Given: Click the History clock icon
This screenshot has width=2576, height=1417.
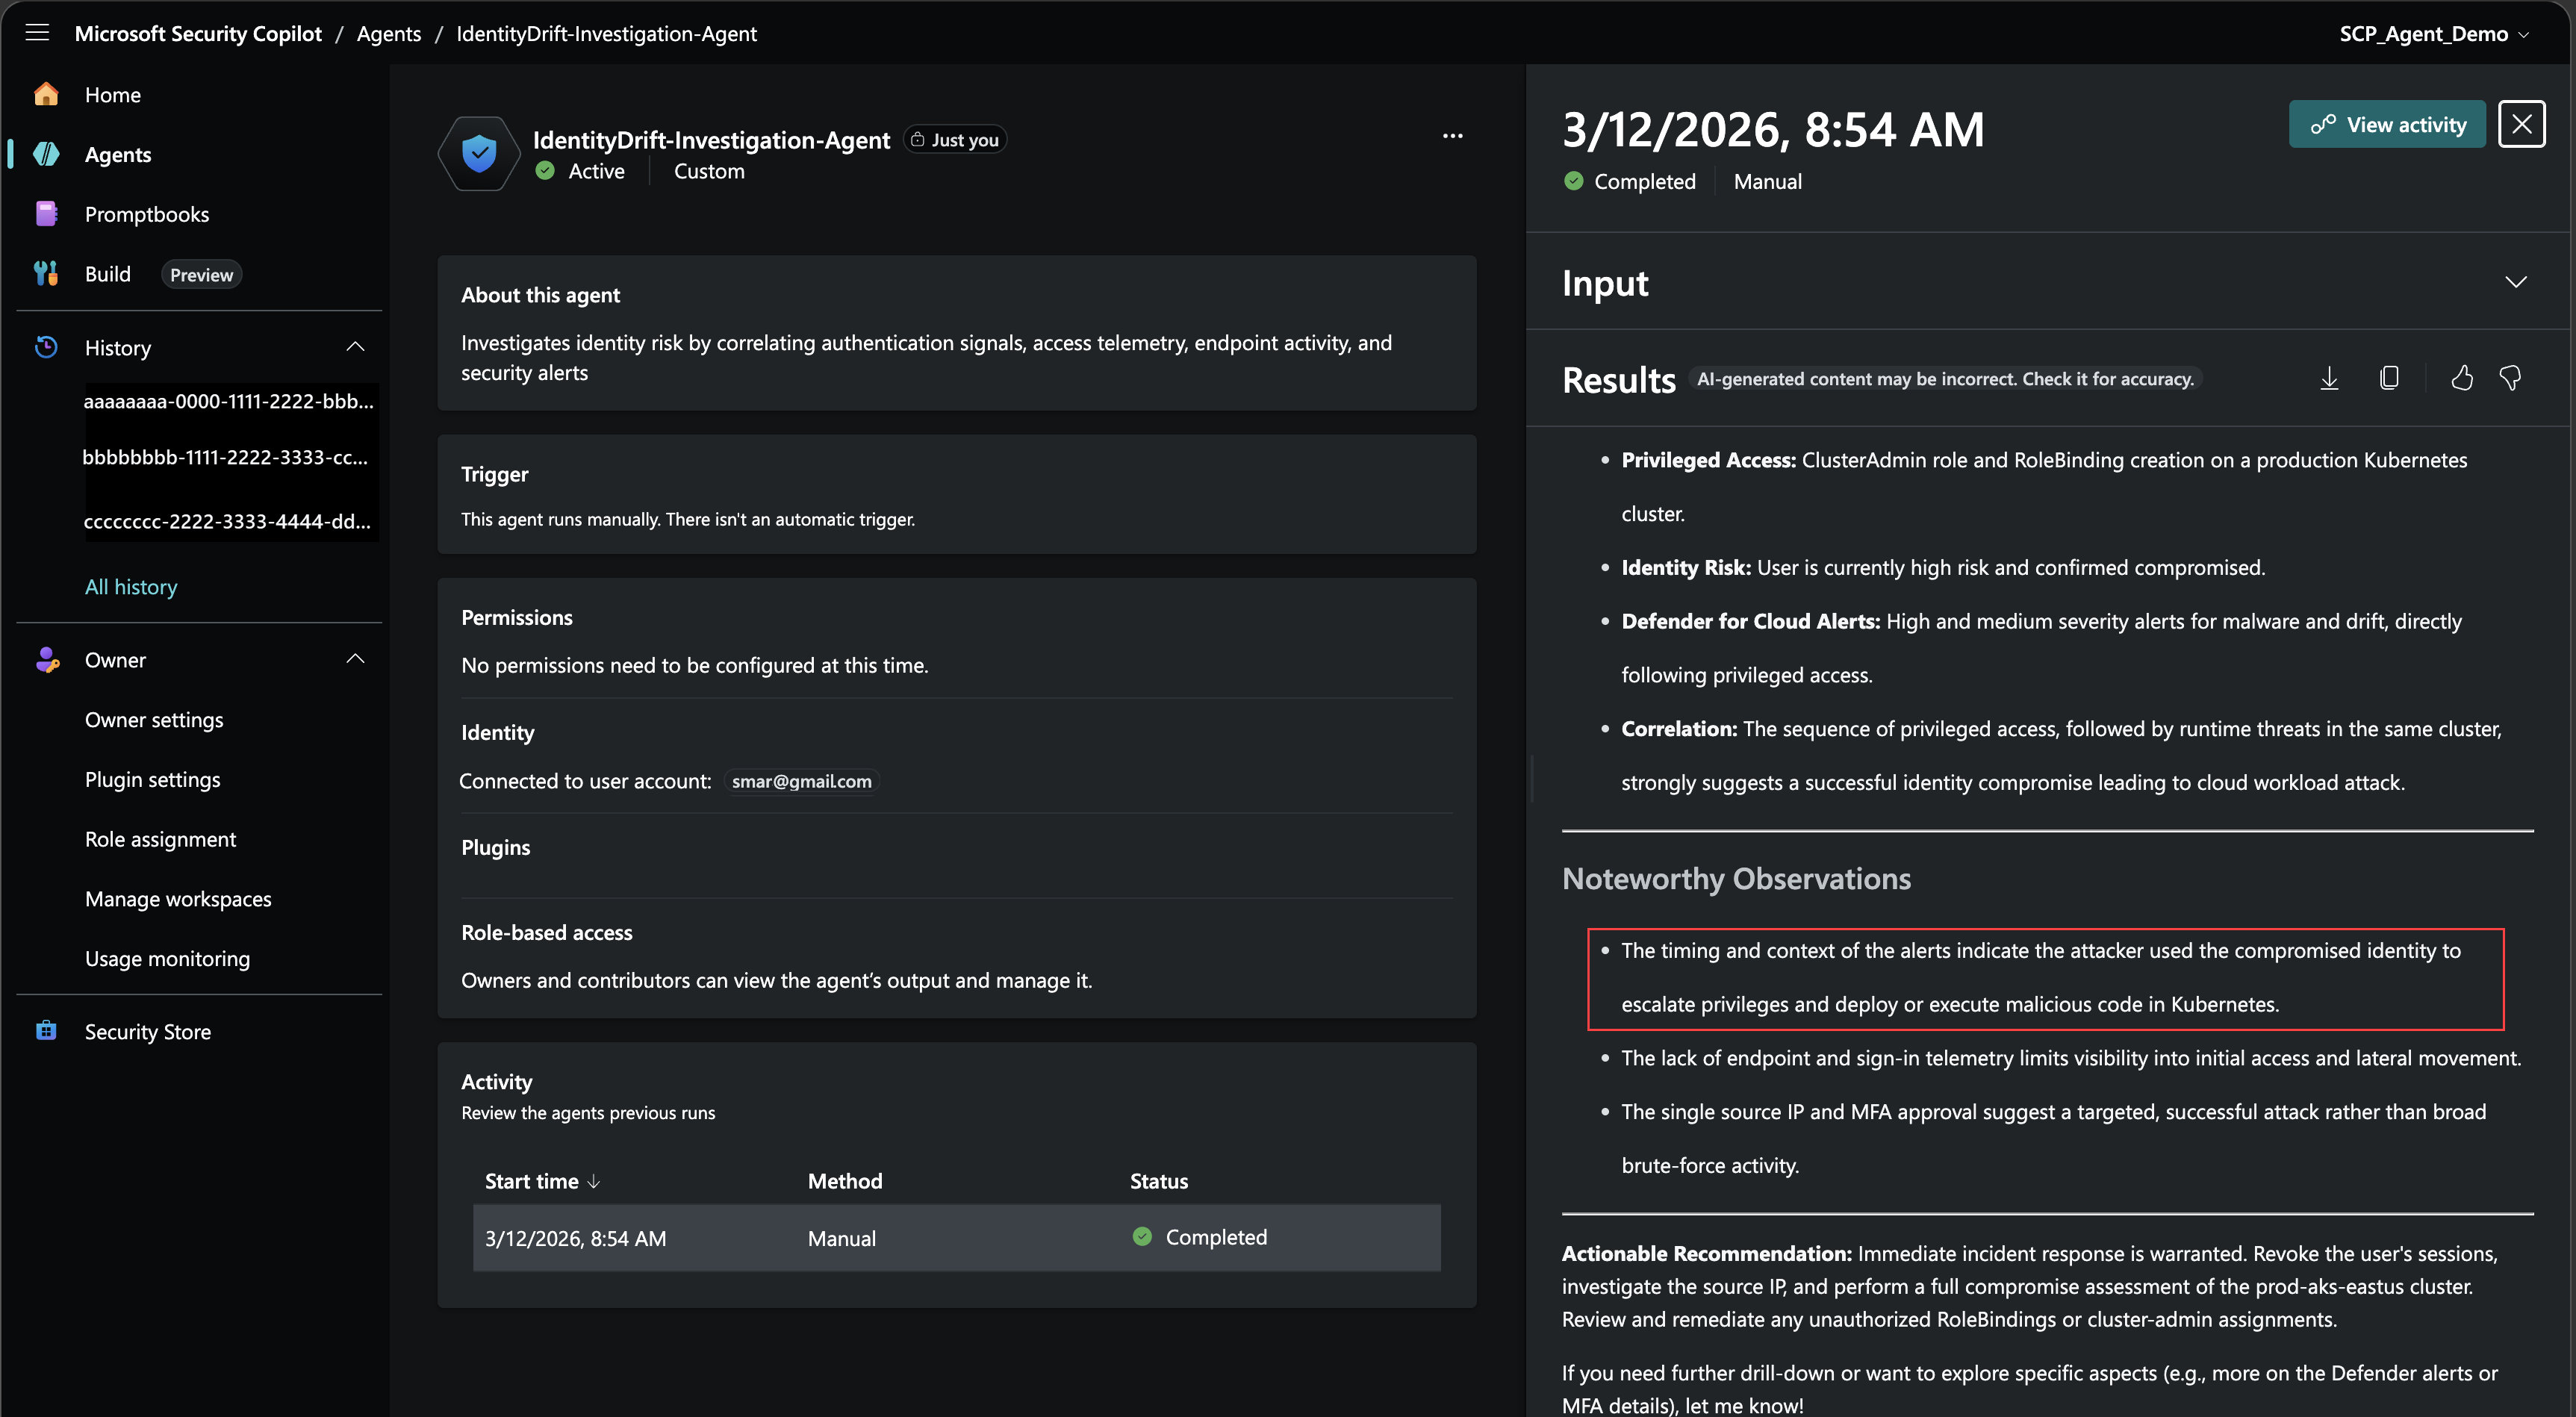Looking at the screenshot, I should 46,347.
